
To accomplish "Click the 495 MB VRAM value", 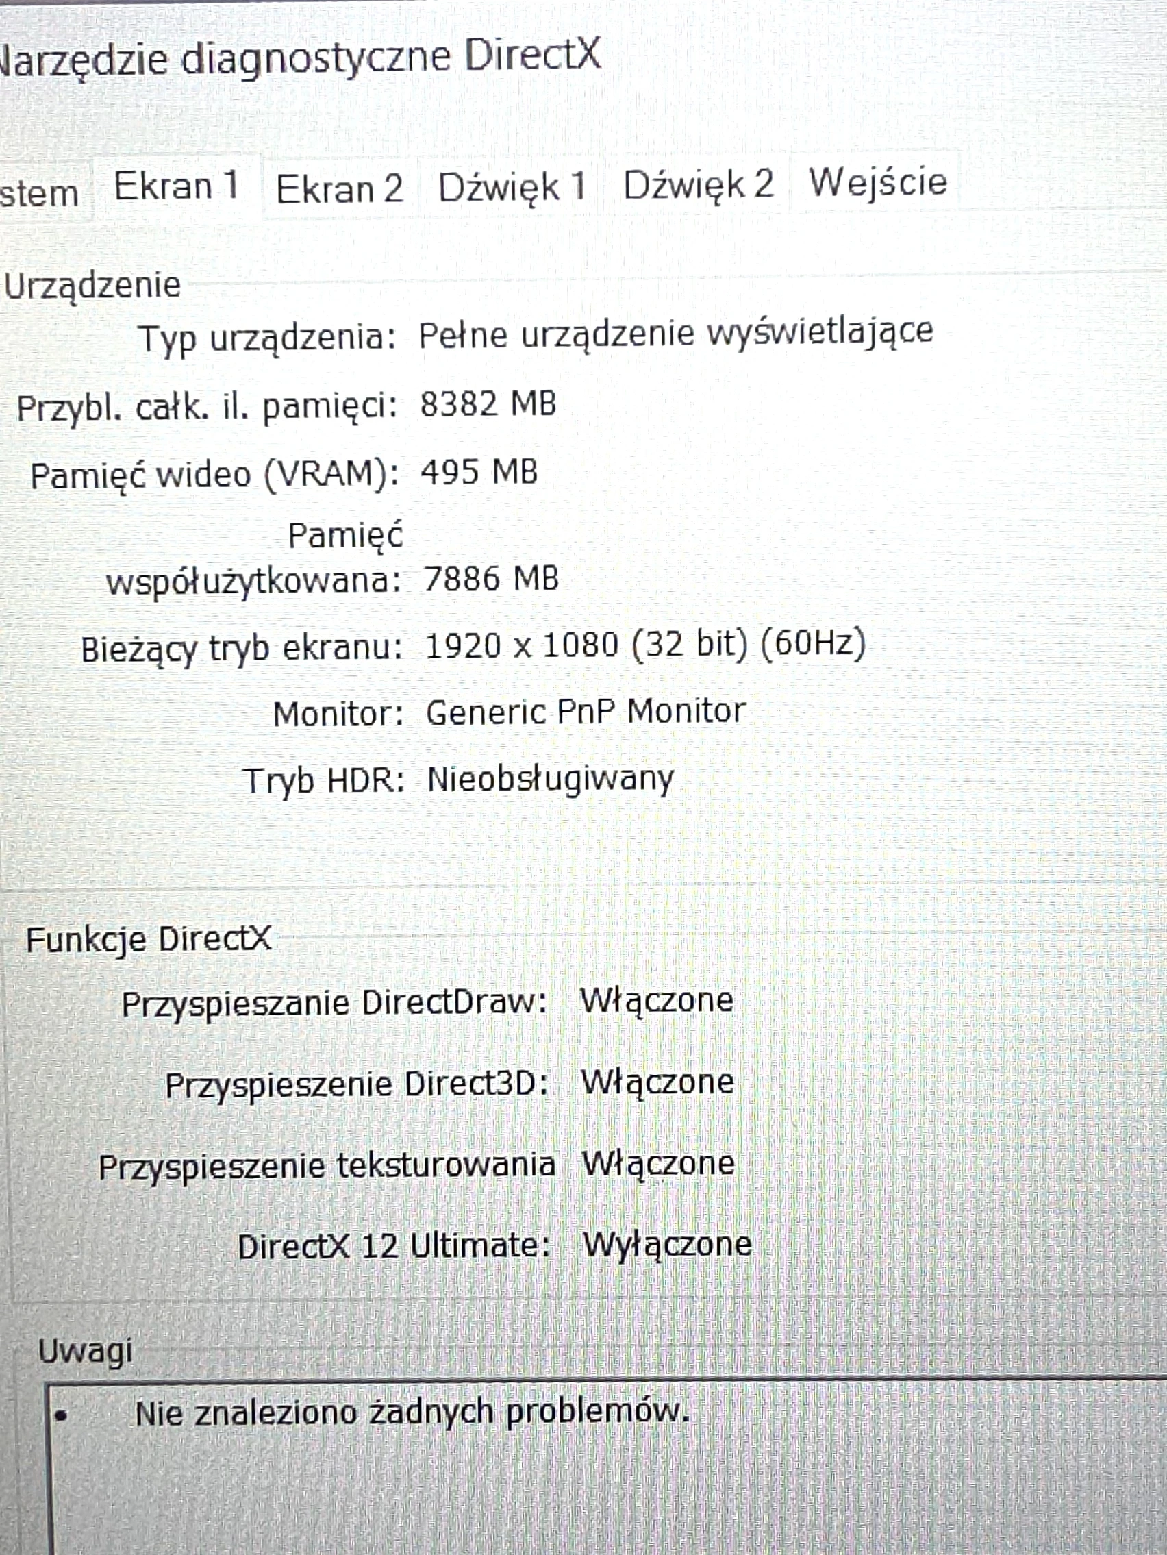I will pyautogui.click(x=479, y=473).
